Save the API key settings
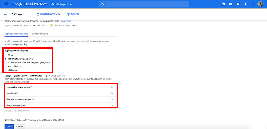Viewport: 267px width, 129px height. [x=9, y=127]
